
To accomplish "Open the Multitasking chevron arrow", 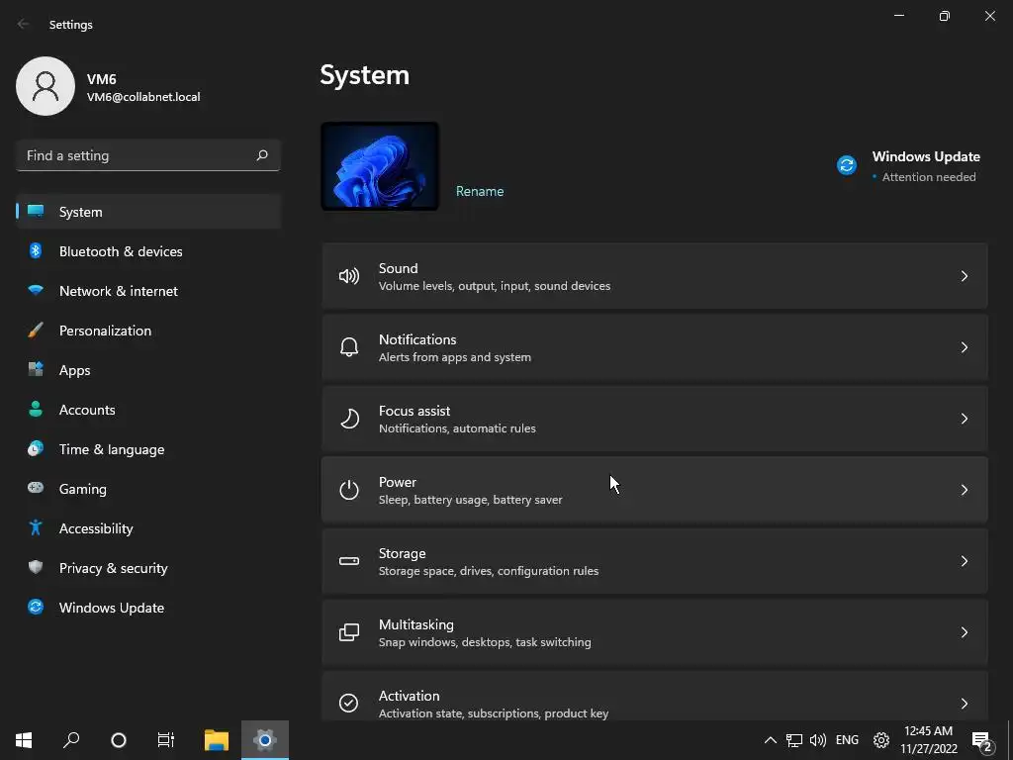I will [x=964, y=632].
